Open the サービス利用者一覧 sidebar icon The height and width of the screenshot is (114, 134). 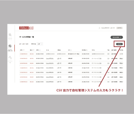[x=10, y=46]
